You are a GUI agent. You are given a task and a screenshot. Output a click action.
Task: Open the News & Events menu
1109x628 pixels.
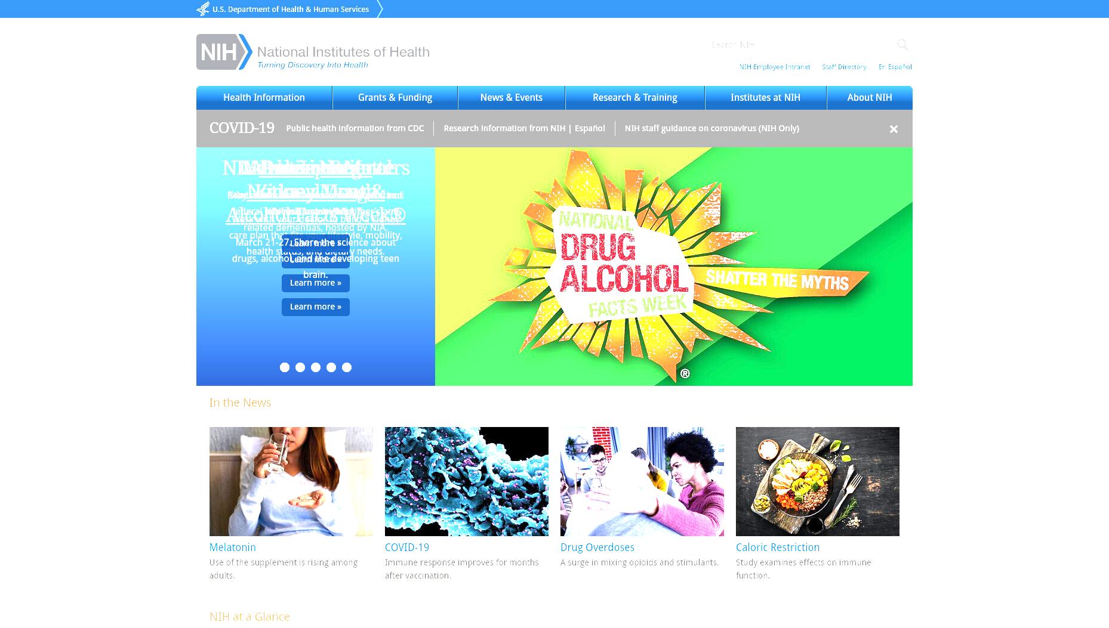click(x=512, y=98)
